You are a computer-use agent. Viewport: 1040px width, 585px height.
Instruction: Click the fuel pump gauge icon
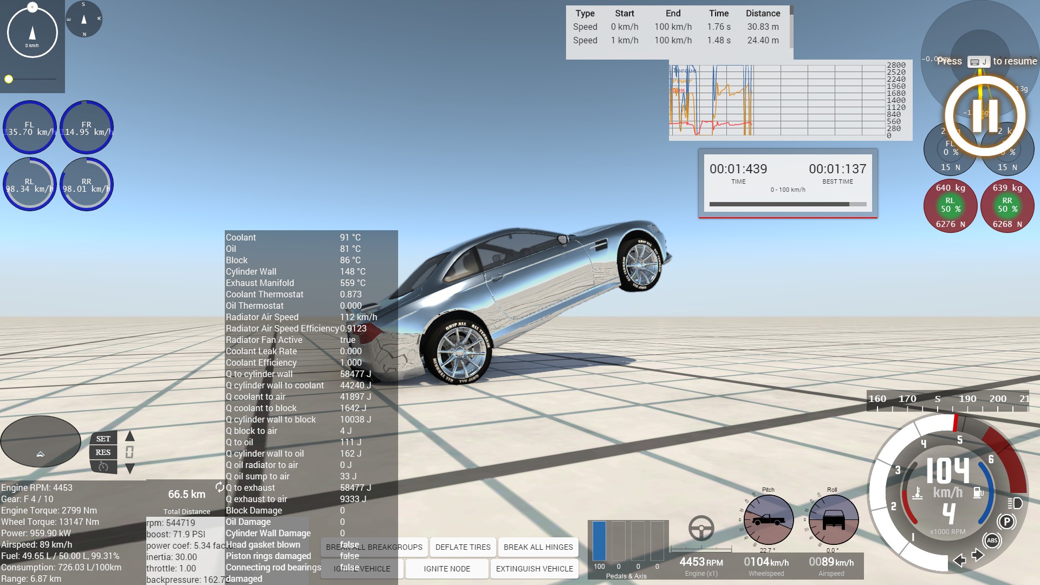point(978,492)
